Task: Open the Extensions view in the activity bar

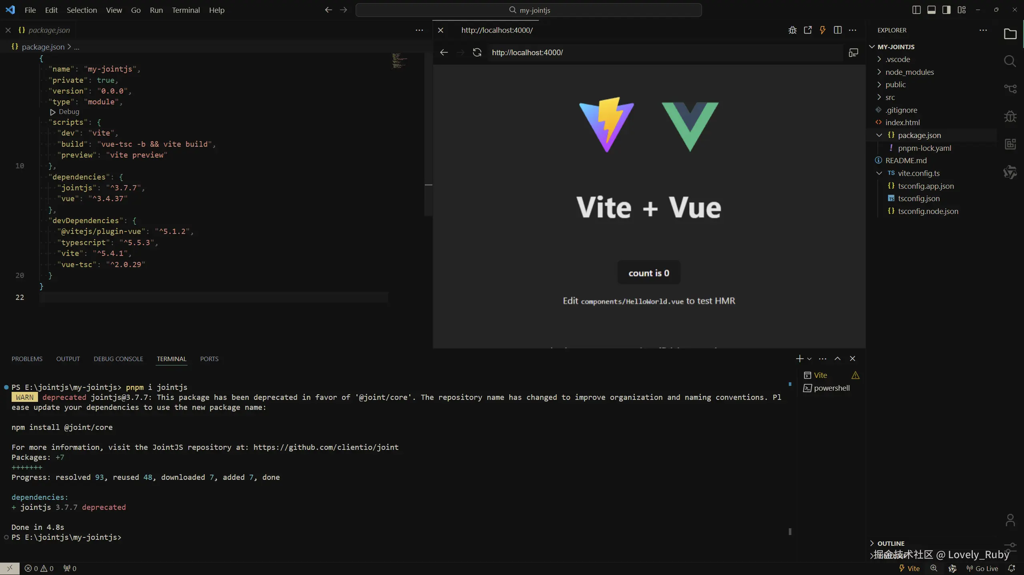Action: click(x=1010, y=144)
